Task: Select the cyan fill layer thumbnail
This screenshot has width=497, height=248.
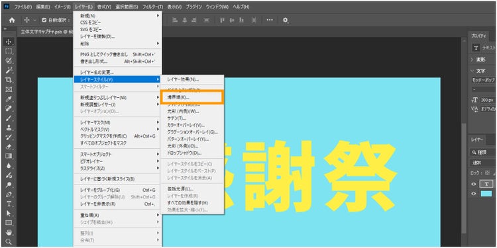Action: [x=486, y=194]
